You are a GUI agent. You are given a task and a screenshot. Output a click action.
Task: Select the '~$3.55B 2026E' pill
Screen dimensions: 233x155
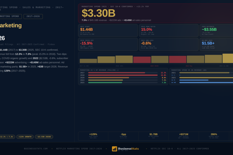coord(44,137)
